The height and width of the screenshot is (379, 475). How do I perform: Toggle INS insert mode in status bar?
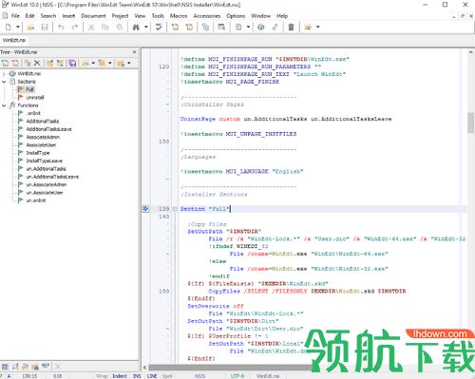pos(137,376)
